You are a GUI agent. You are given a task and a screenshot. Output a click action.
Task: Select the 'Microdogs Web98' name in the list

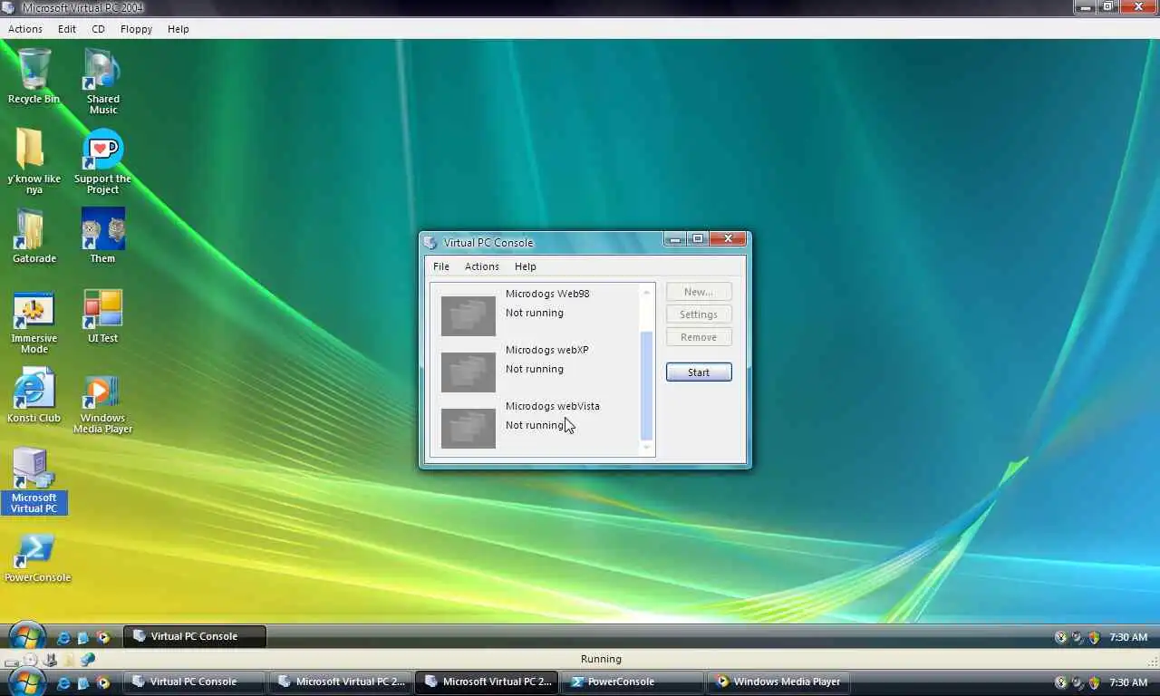[x=547, y=294]
